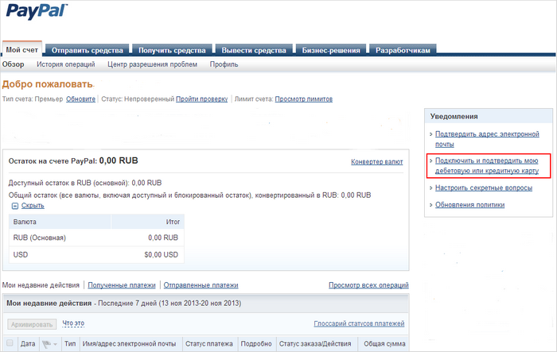Viewport: 557px width, 352px height.
Task: Click the Дата column header
Action: [28, 344]
